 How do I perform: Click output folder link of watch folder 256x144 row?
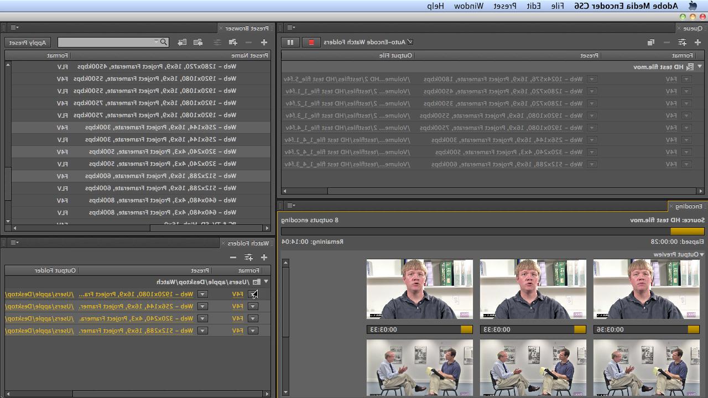(39, 306)
